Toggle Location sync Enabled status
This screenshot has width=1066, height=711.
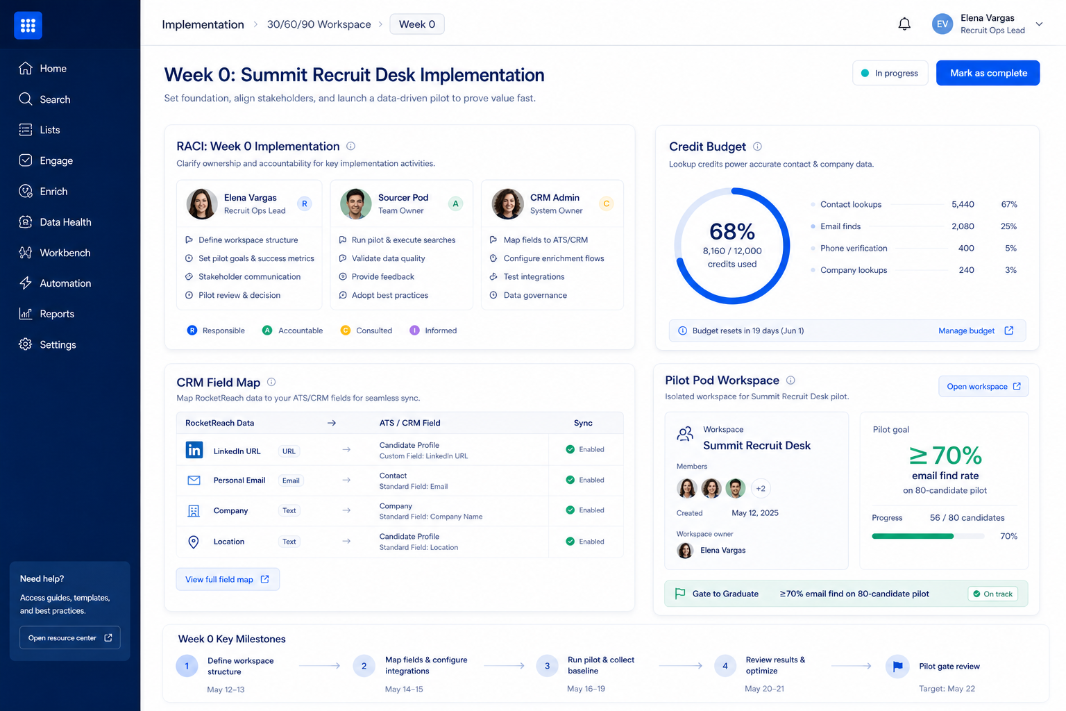tap(585, 542)
